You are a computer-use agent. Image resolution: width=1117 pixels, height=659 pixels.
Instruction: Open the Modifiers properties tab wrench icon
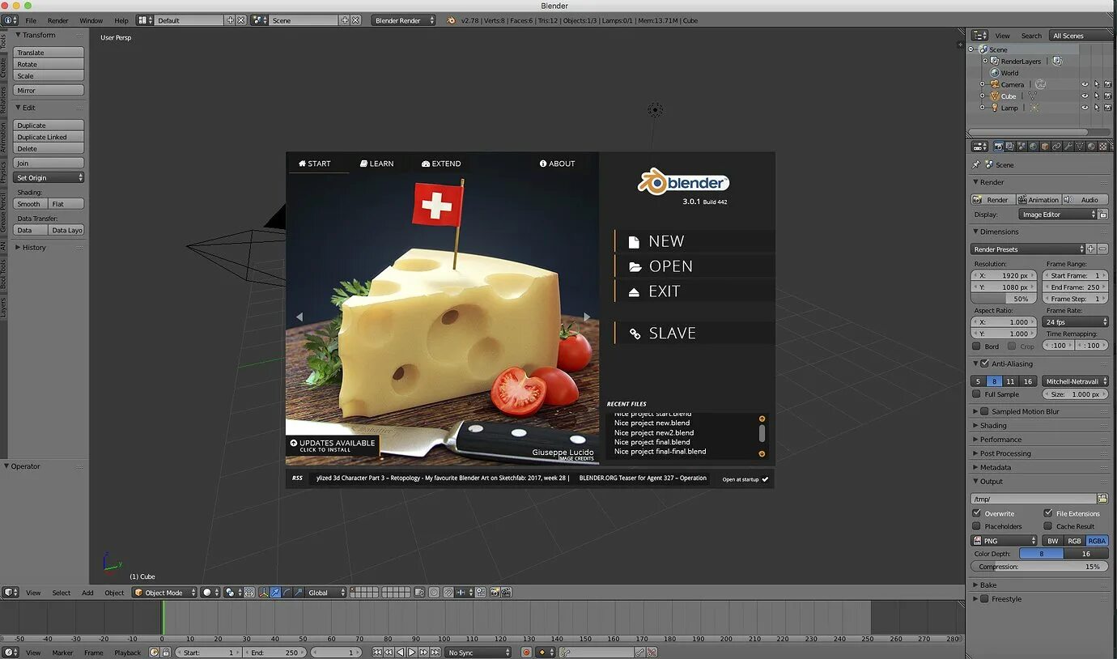(x=1068, y=147)
